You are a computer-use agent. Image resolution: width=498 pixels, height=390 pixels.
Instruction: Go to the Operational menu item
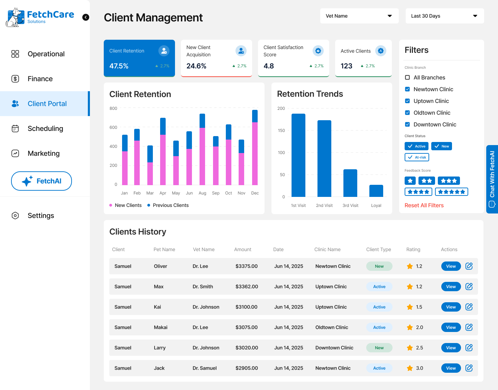46,54
